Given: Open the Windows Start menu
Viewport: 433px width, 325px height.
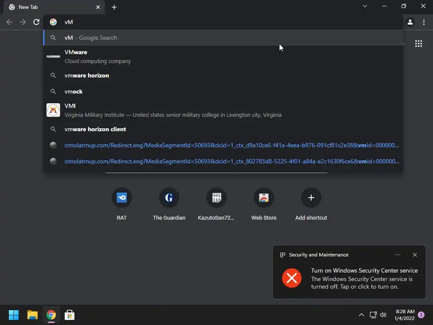Looking at the screenshot, I should [x=14, y=315].
